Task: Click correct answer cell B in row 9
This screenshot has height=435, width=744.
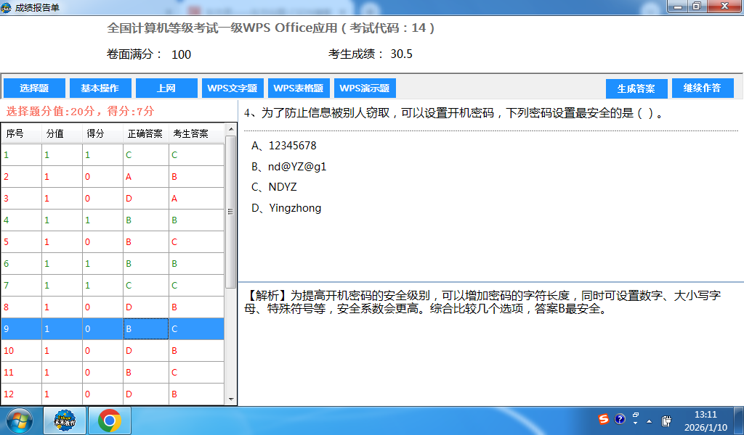Action: (x=146, y=329)
